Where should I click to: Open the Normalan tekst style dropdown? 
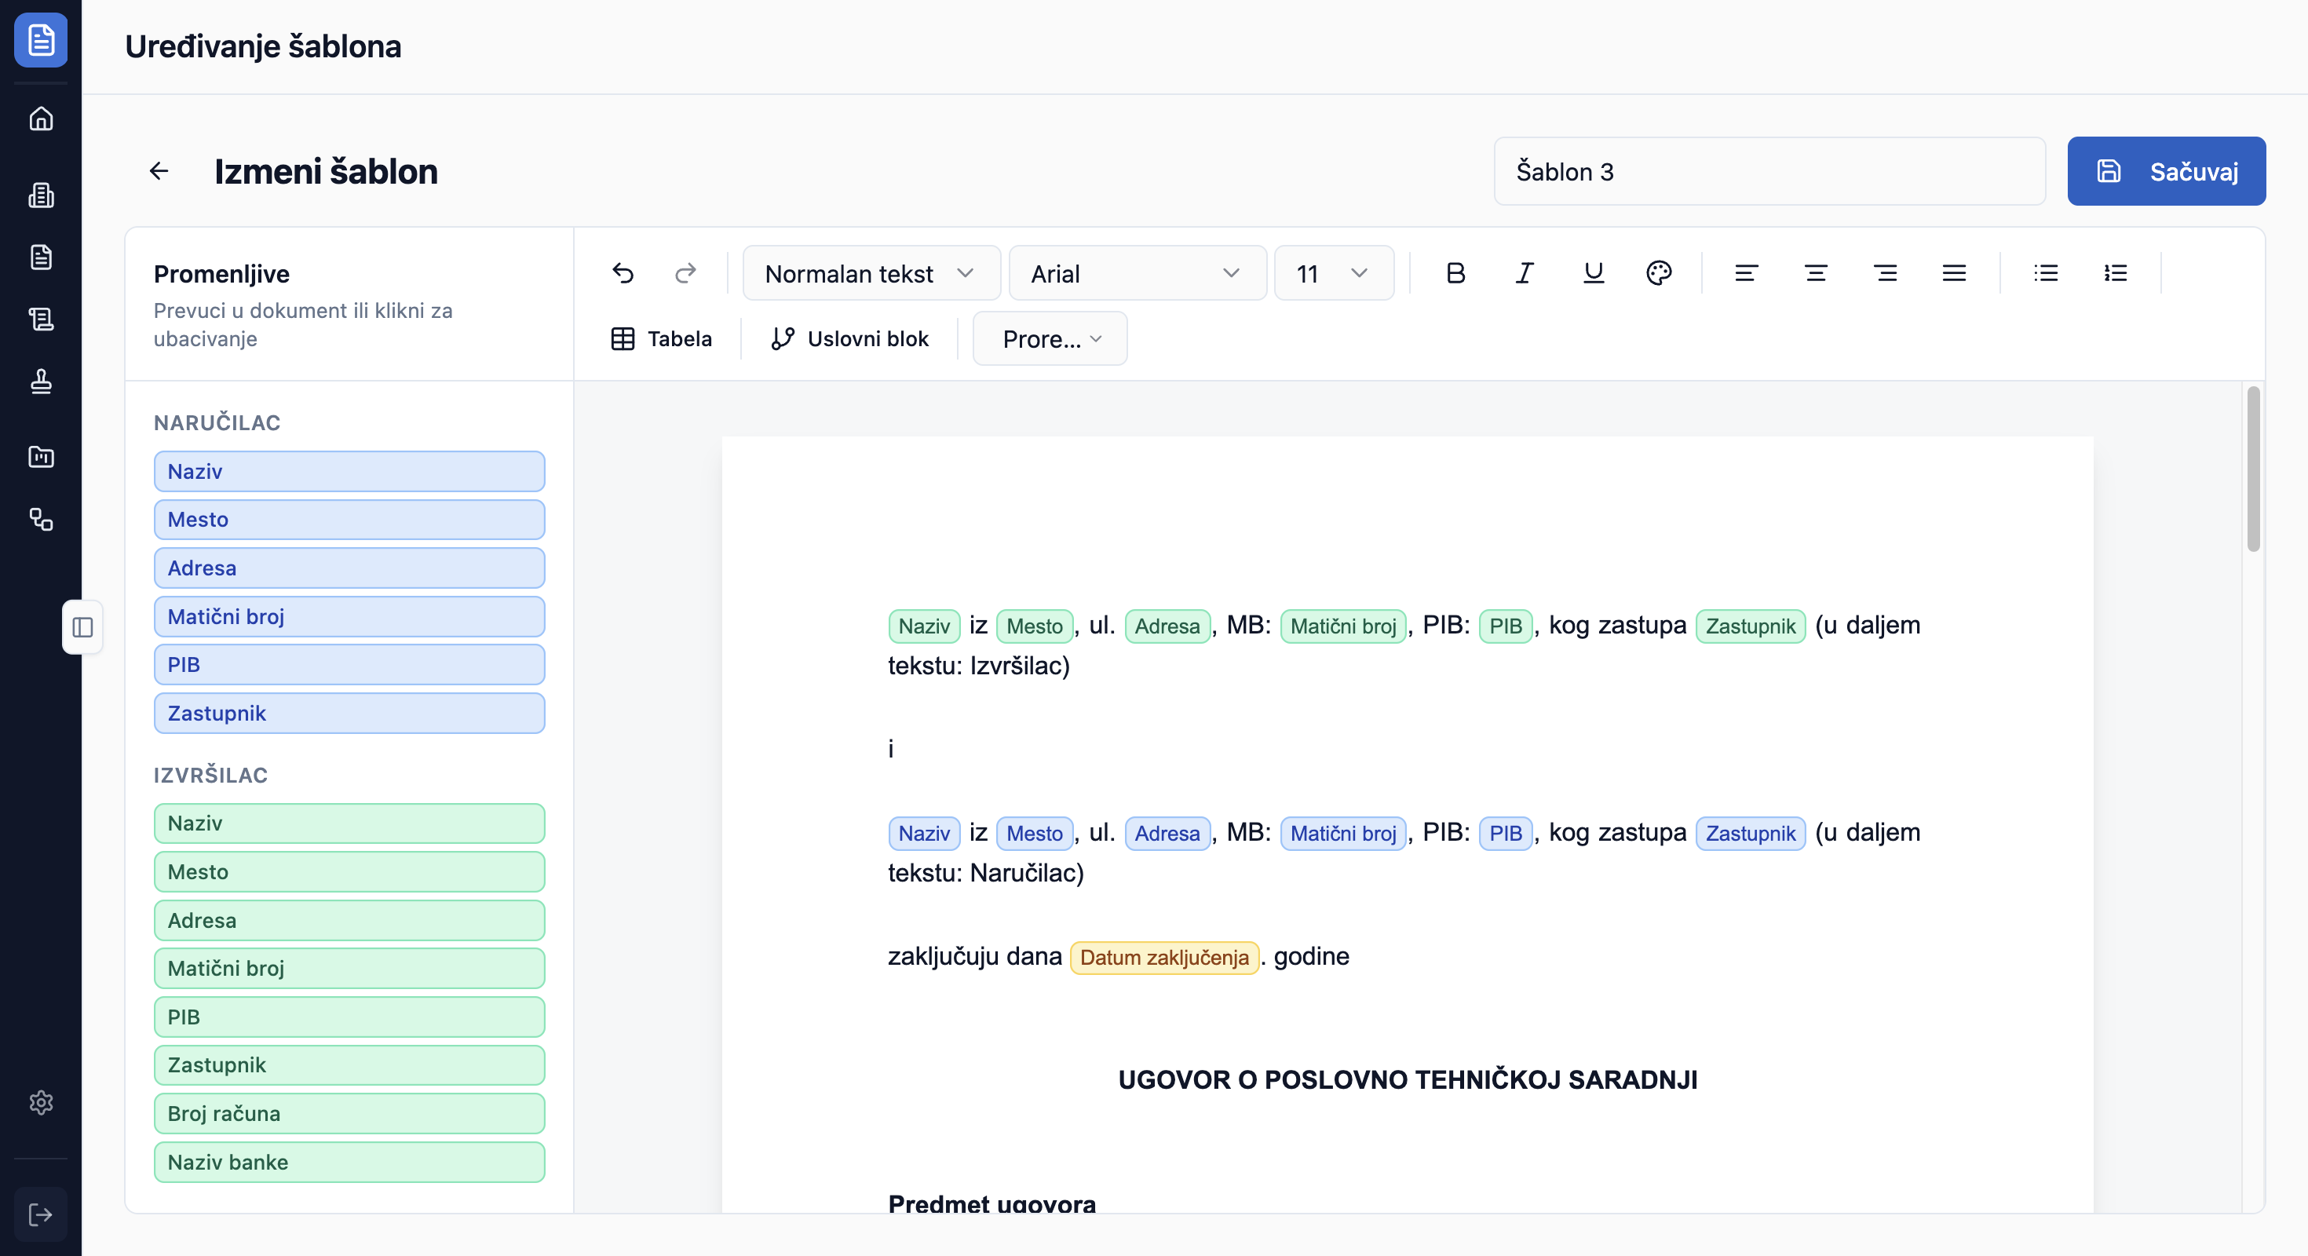click(870, 273)
